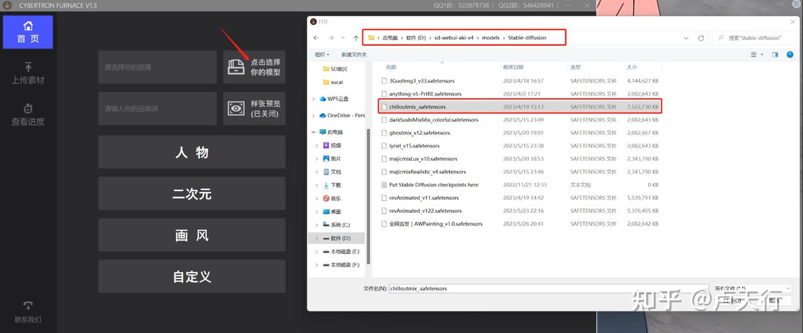Viewport: 803px width, 333px height.
Task: Open recent locations dropdown arrow
Action: coord(343,38)
